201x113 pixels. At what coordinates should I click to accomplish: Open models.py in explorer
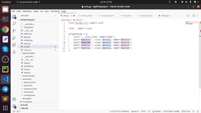click(x=28, y=40)
